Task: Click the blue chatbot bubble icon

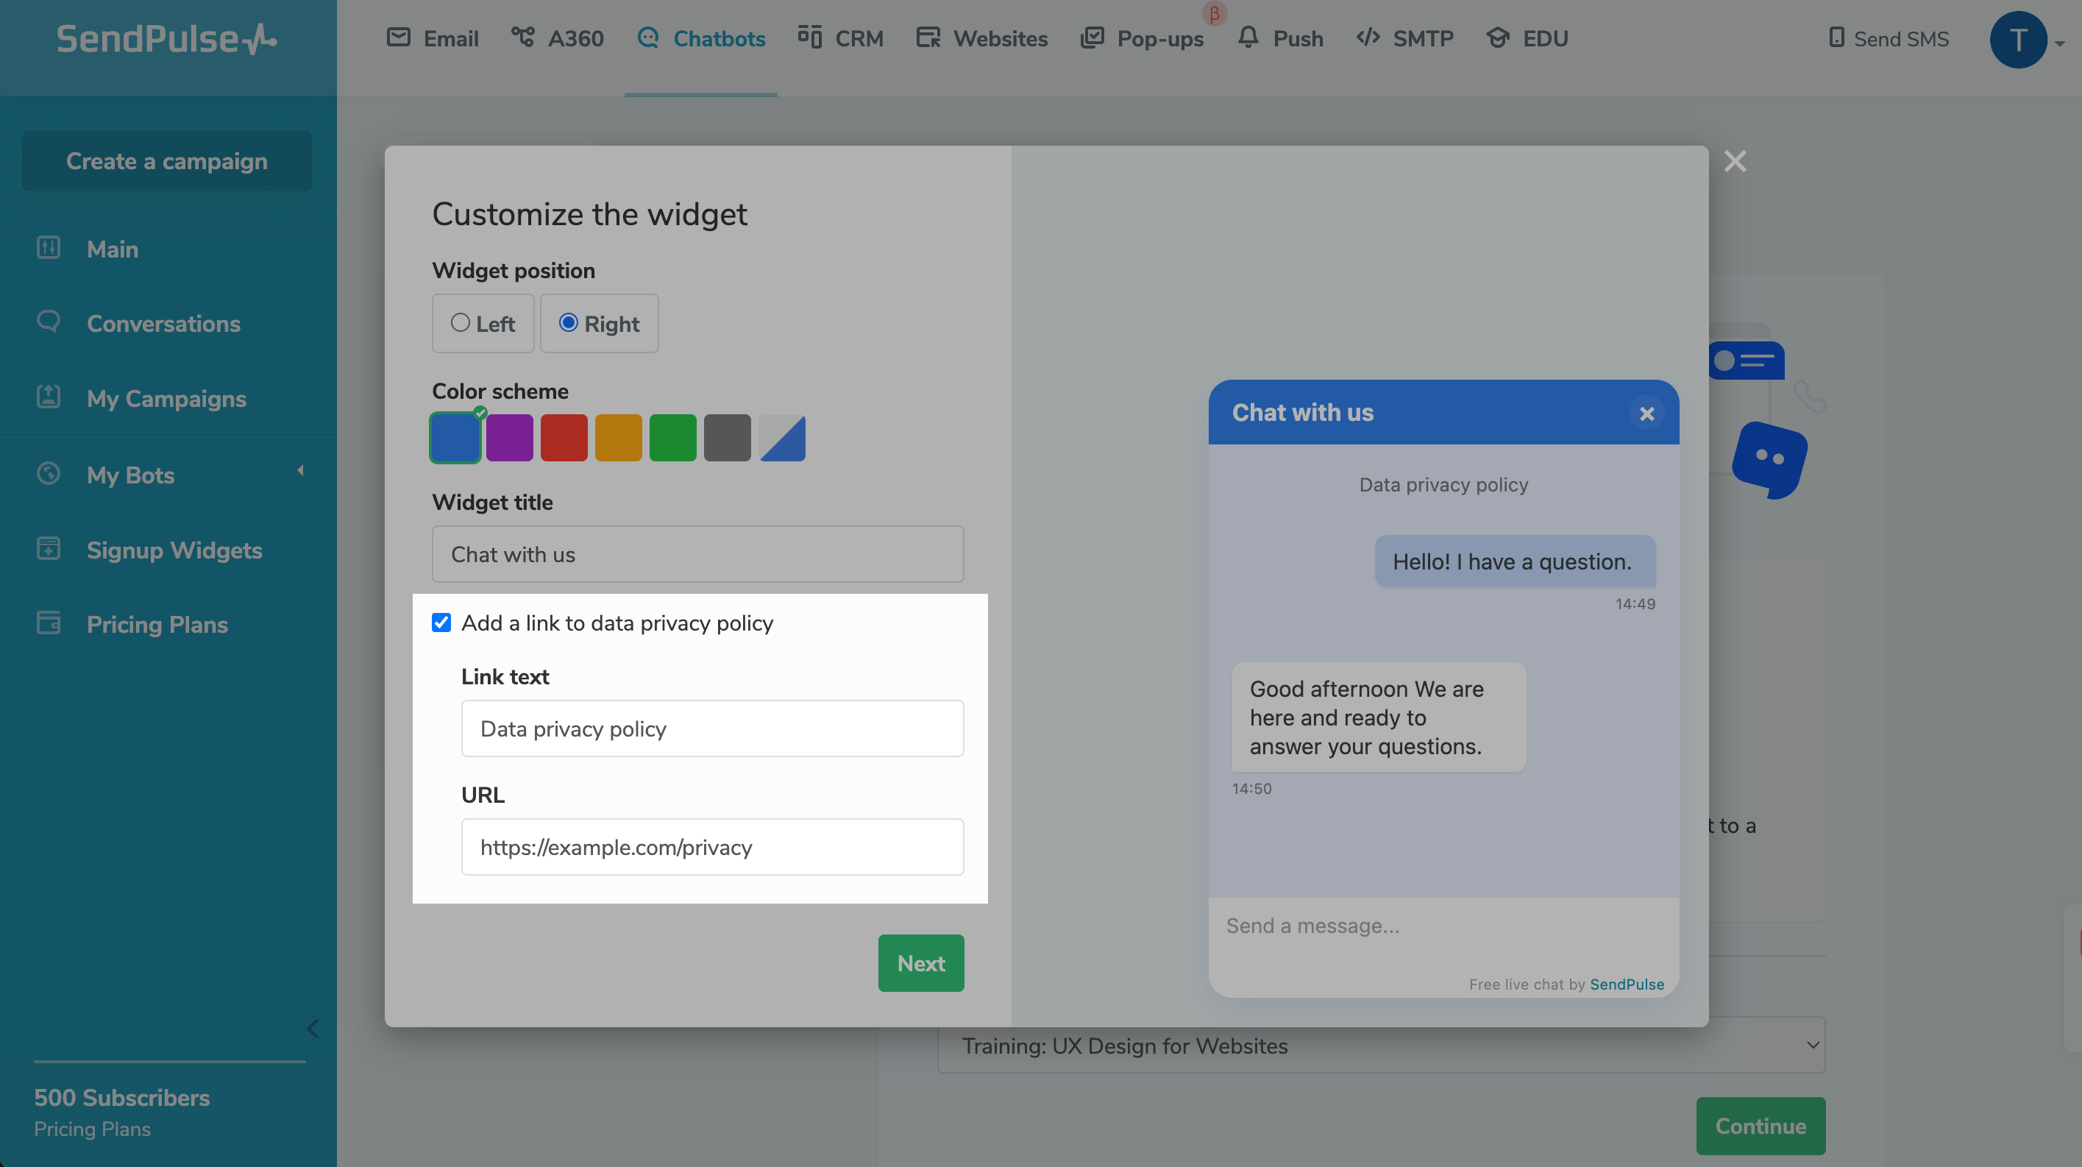Action: tap(1769, 460)
